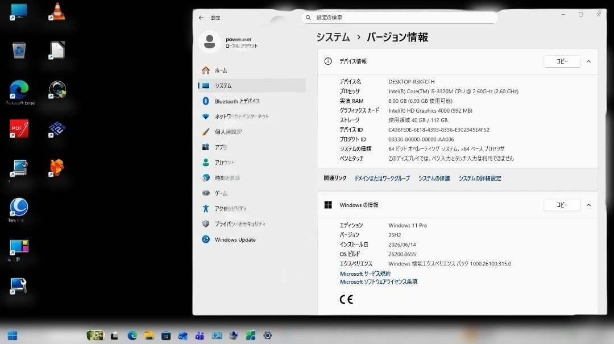614x344 pixels.
Task: Open the Windows Start menu
Action: point(13,336)
